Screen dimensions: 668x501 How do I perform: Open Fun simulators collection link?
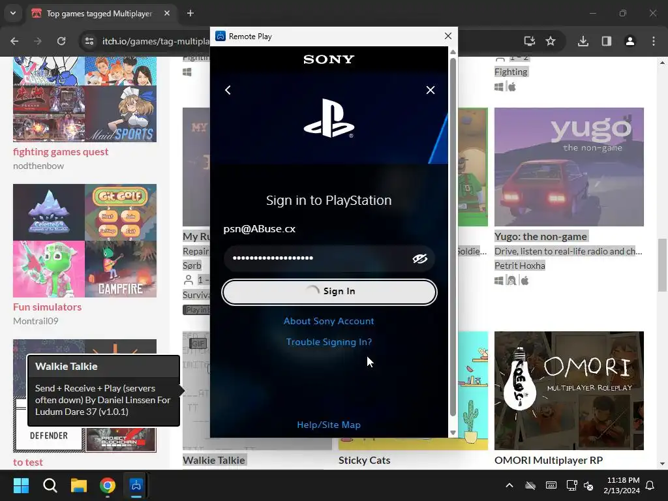47,307
